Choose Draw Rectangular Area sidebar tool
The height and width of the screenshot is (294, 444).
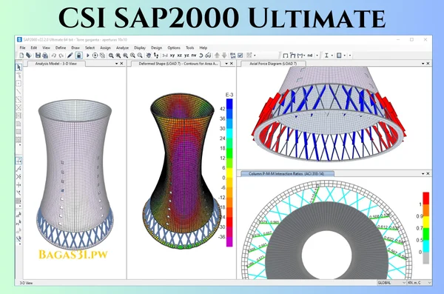tap(18, 132)
